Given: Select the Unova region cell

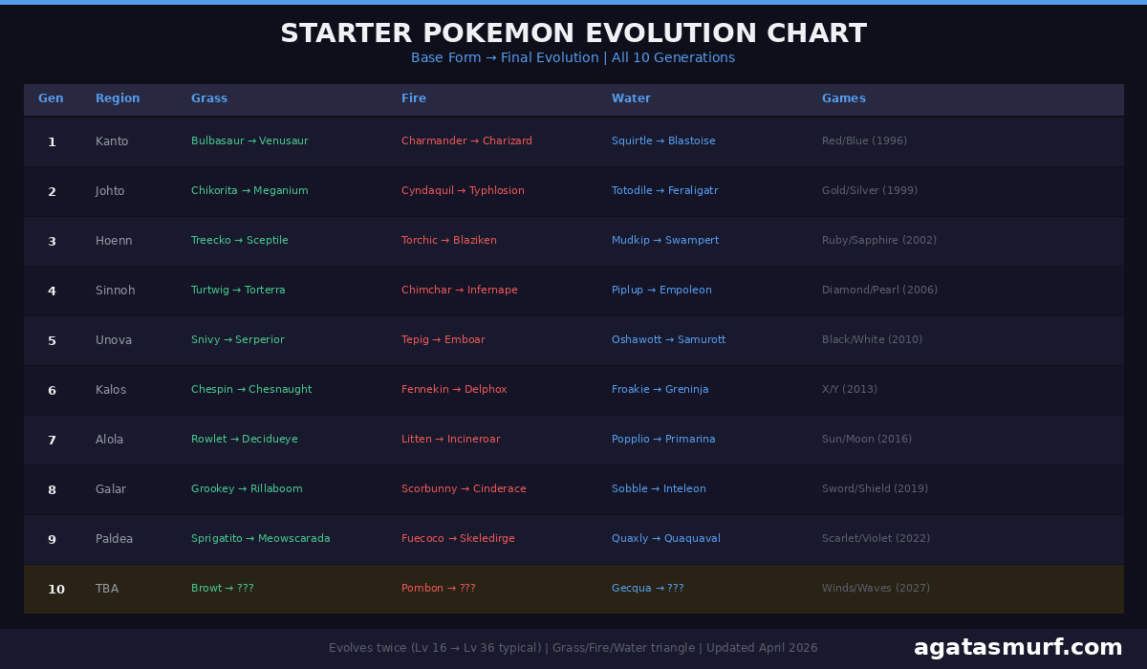Looking at the screenshot, I should 114,340.
